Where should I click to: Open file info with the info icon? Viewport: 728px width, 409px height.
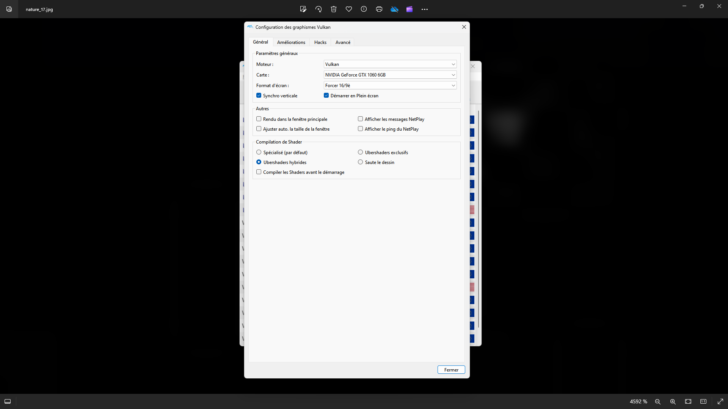(x=364, y=9)
